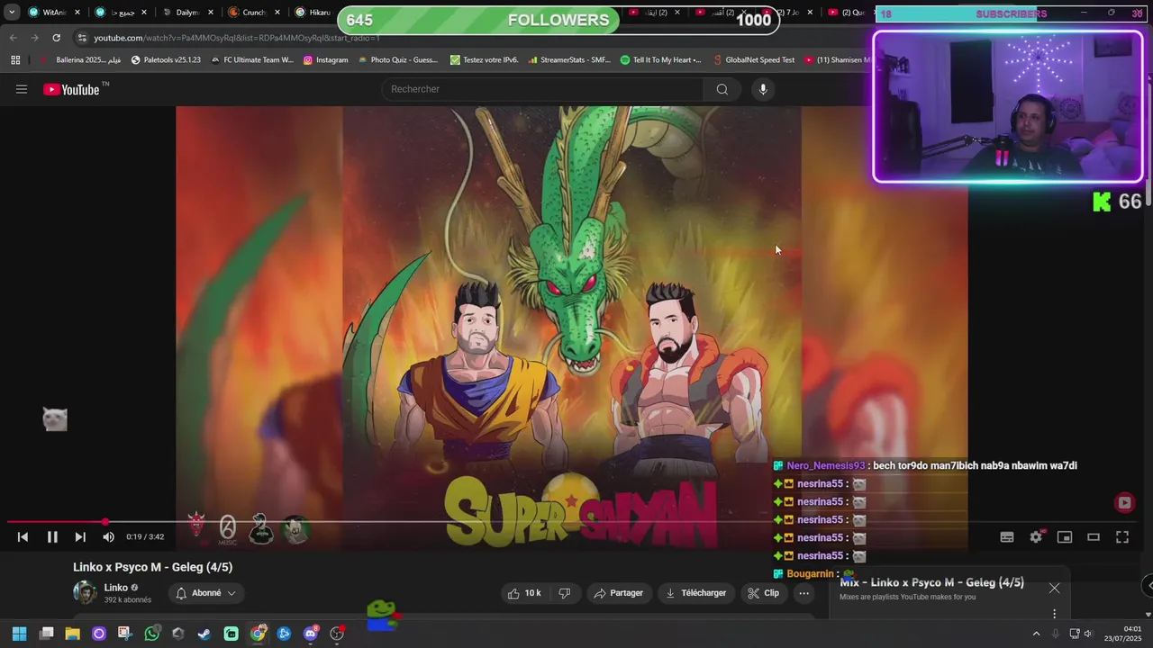1153x648 pixels.
Task: Expand the Abonné subscription dropdown
Action: coord(205,593)
